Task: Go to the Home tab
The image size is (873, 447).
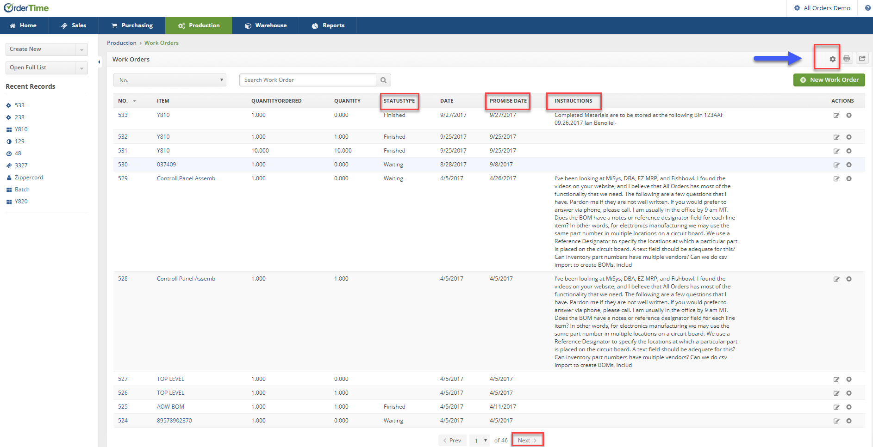Action: tap(24, 25)
